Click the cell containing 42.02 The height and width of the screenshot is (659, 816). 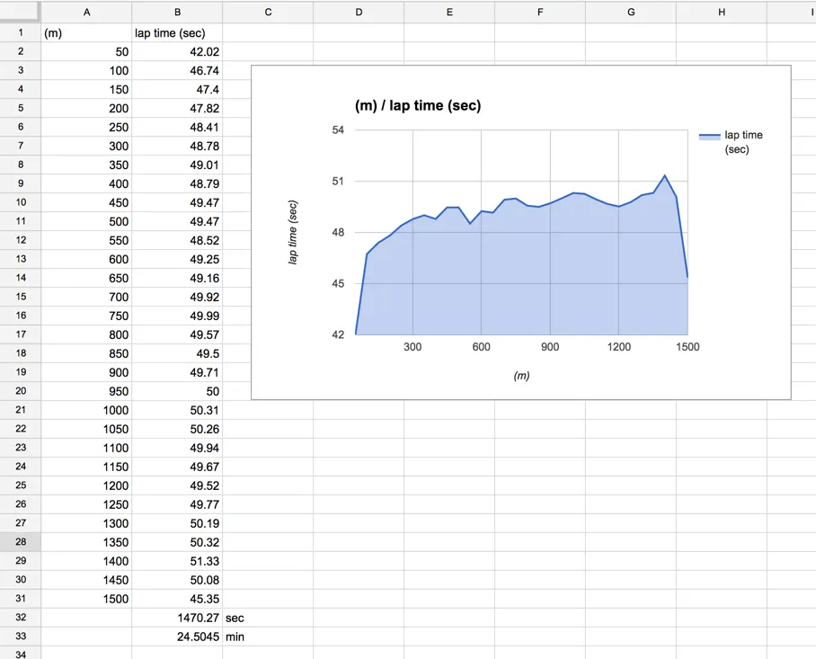click(177, 52)
